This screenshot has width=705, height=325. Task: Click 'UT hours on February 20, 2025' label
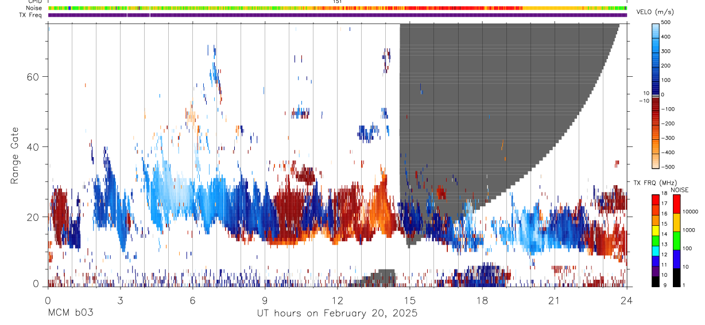(x=337, y=314)
